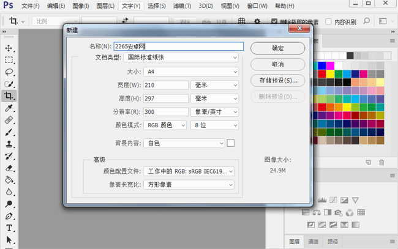Select the Paint Bucket tool
Screen dimensions: 398x249
tap(9, 180)
